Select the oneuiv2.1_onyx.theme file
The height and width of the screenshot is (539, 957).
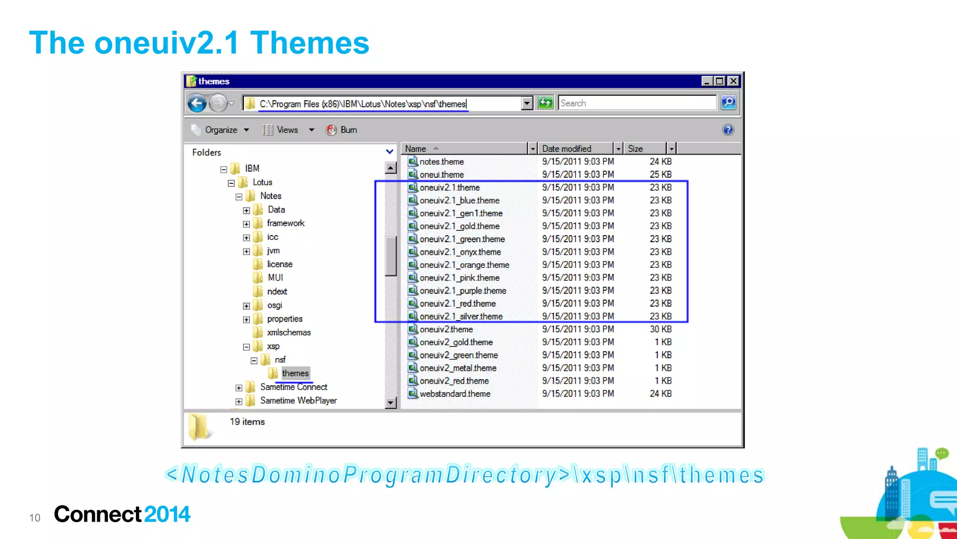tap(460, 252)
